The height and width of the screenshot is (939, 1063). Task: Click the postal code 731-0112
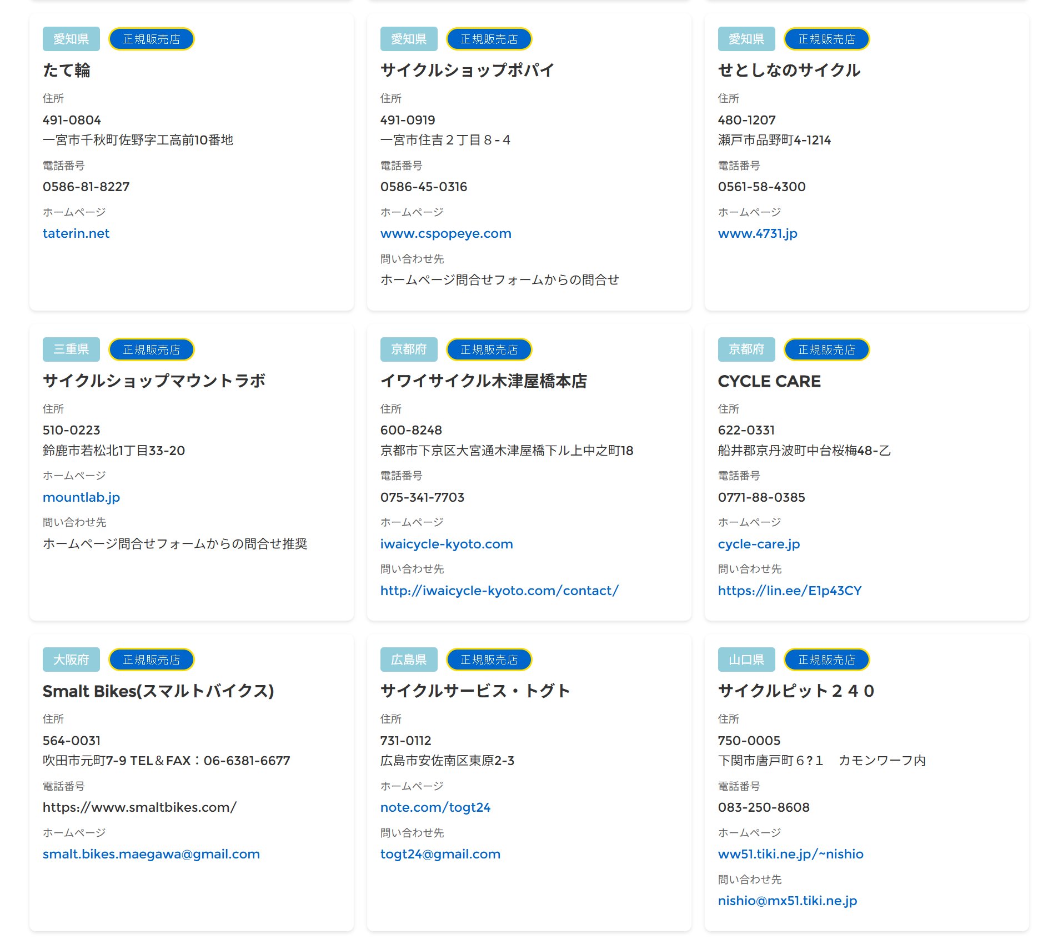point(405,741)
